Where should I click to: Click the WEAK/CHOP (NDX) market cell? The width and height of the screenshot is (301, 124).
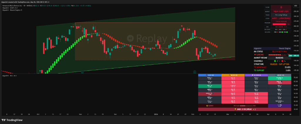[281, 11]
